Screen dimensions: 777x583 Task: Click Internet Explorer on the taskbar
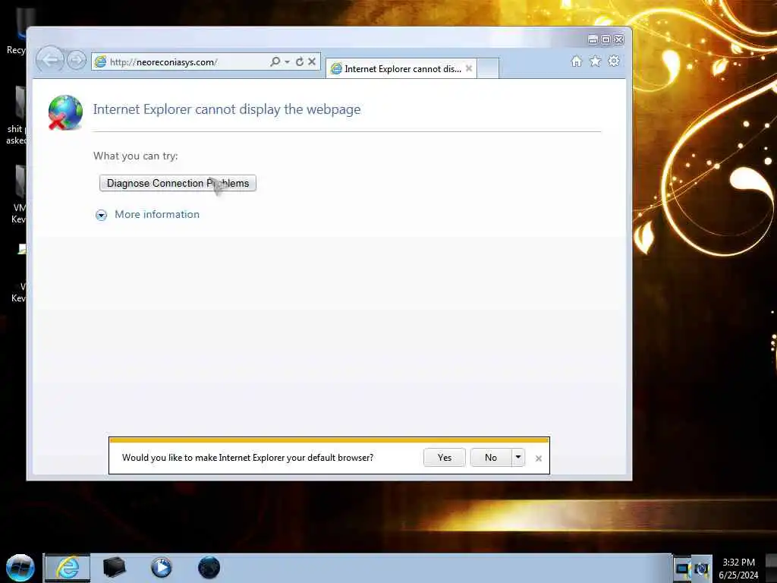coord(68,568)
